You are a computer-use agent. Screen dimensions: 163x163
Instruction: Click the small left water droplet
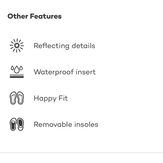pos(12,68)
